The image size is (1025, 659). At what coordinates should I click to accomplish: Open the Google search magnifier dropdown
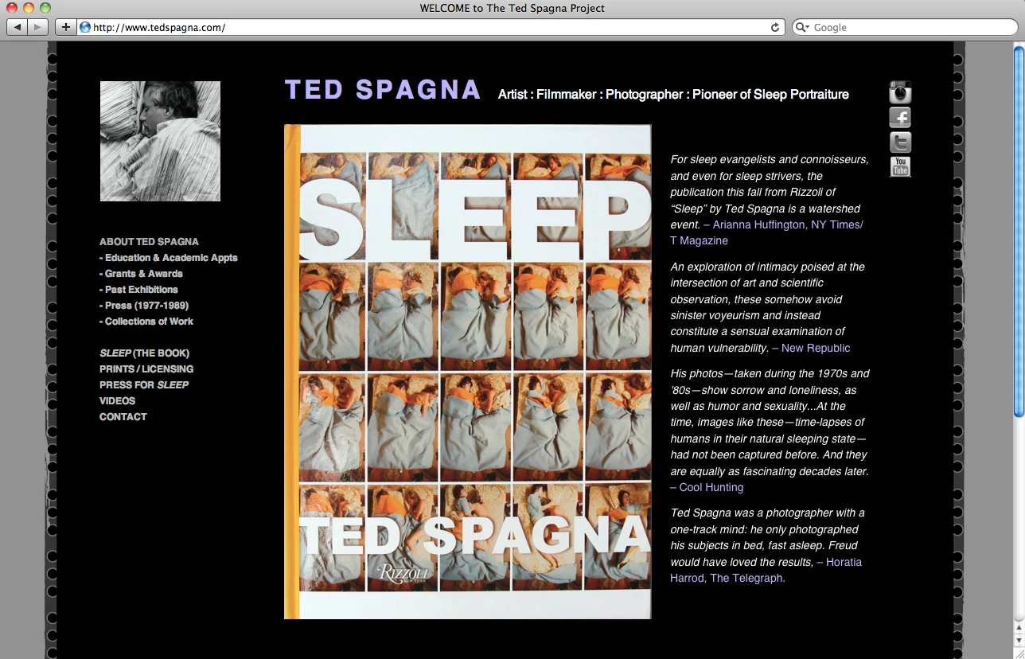(x=802, y=27)
